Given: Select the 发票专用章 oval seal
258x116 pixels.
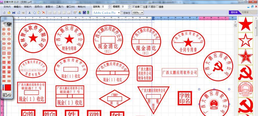Looking at the screenshot, I should pos(33,68).
